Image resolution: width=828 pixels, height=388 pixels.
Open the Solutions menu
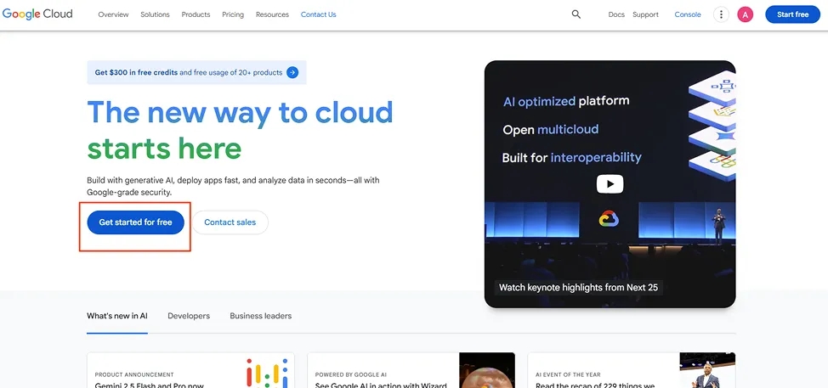click(155, 14)
